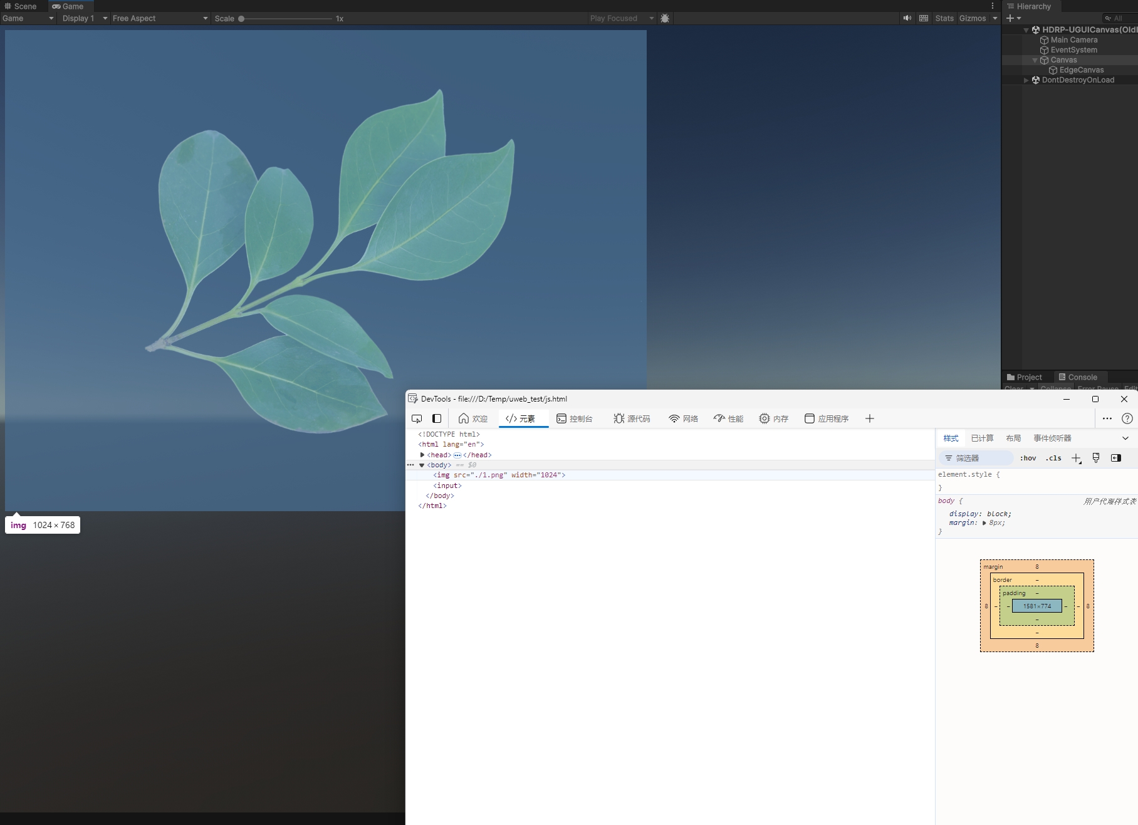The width and height of the screenshot is (1138, 825).
Task: Click the DevTools help question mark icon
Action: 1127,418
